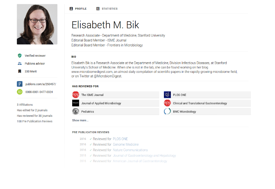Click the PLOS ONE journal logo
This screenshot has height=189, width=275.
[167, 95]
